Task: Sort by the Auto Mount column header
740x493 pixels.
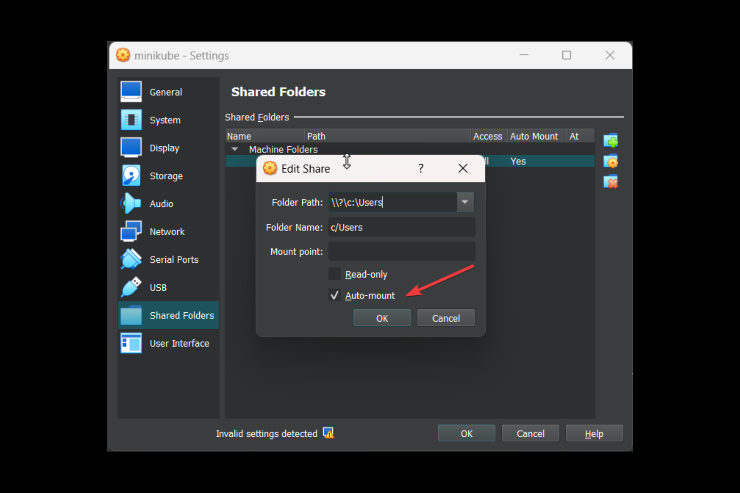Action: (x=537, y=136)
